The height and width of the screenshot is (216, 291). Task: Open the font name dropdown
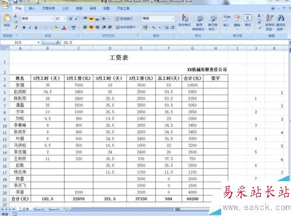tap(53, 19)
